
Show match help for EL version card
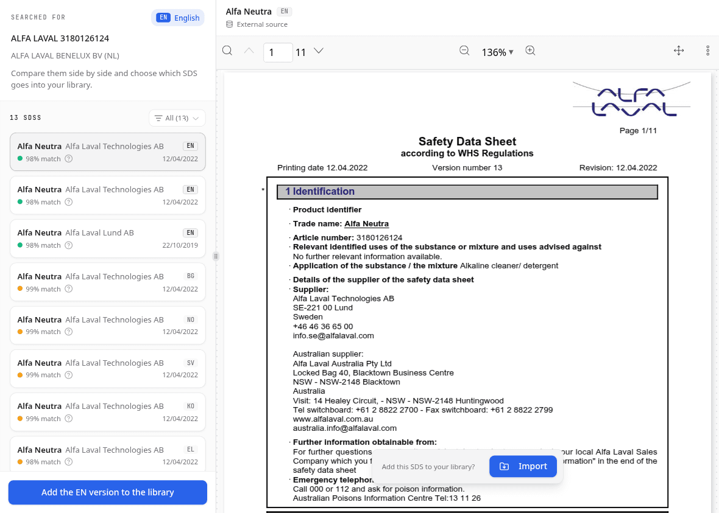pos(69,462)
